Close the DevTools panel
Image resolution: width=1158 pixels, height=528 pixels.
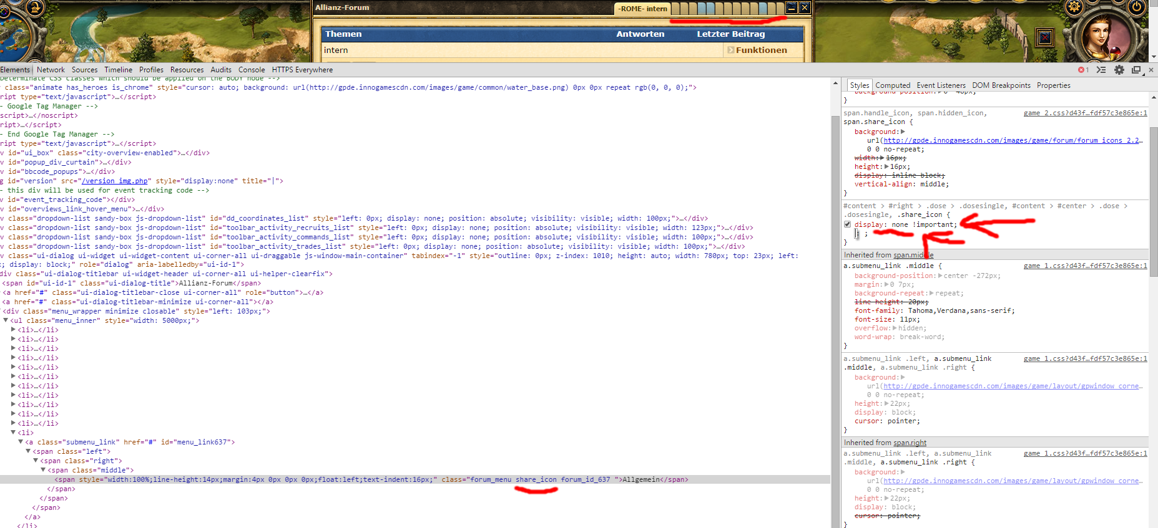click(x=1151, y=70)
